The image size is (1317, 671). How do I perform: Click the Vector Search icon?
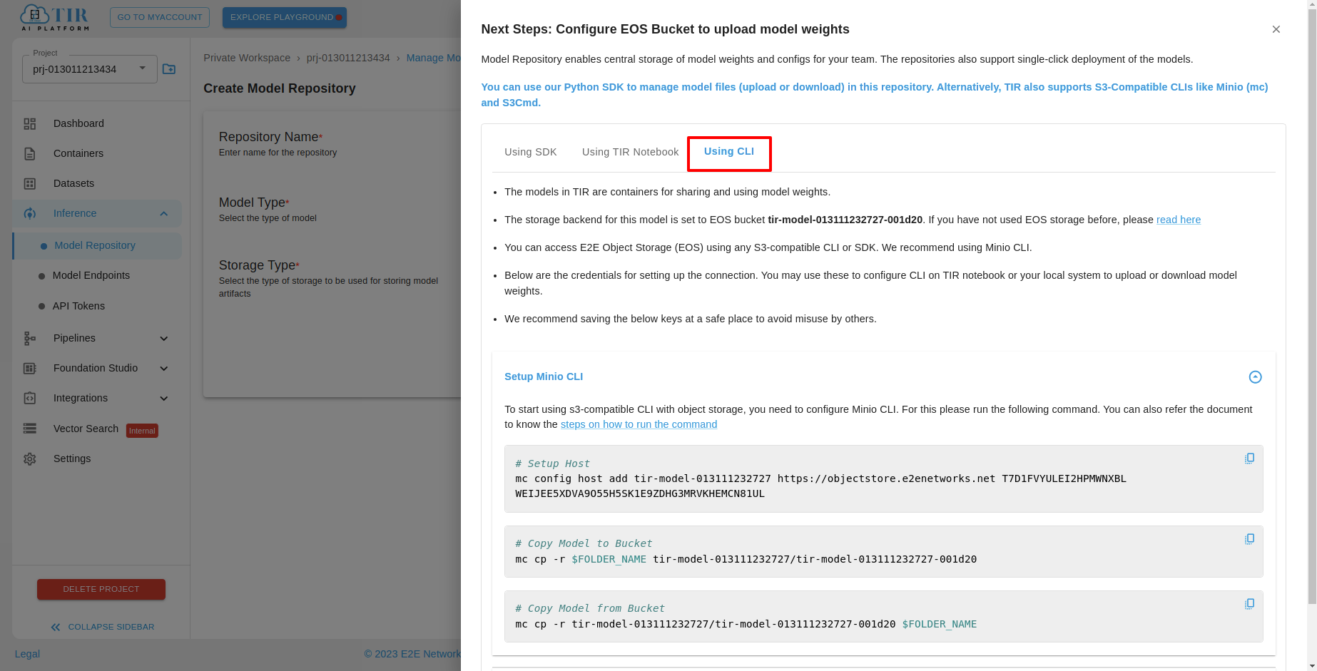pyautogui.click(x=29, y=429)
